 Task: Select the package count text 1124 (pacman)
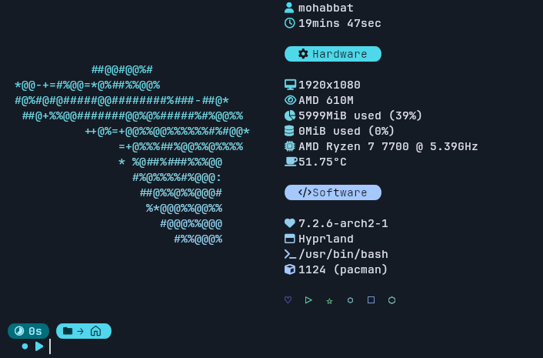[343, 269]
